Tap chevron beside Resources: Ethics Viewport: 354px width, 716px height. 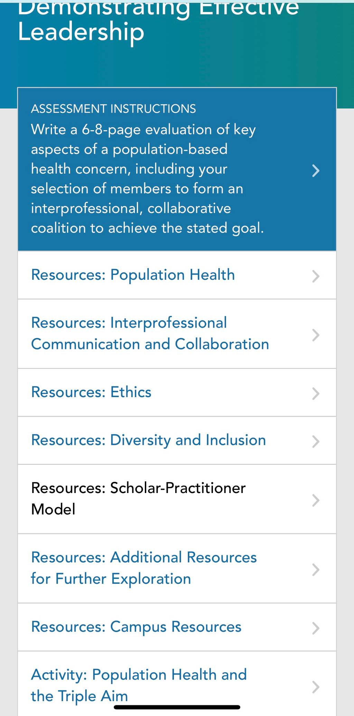[316, 394]
